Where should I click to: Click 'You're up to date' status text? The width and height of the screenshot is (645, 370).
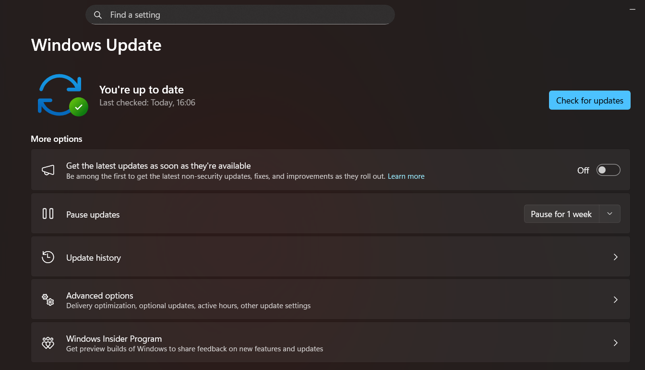coord(142,90)
